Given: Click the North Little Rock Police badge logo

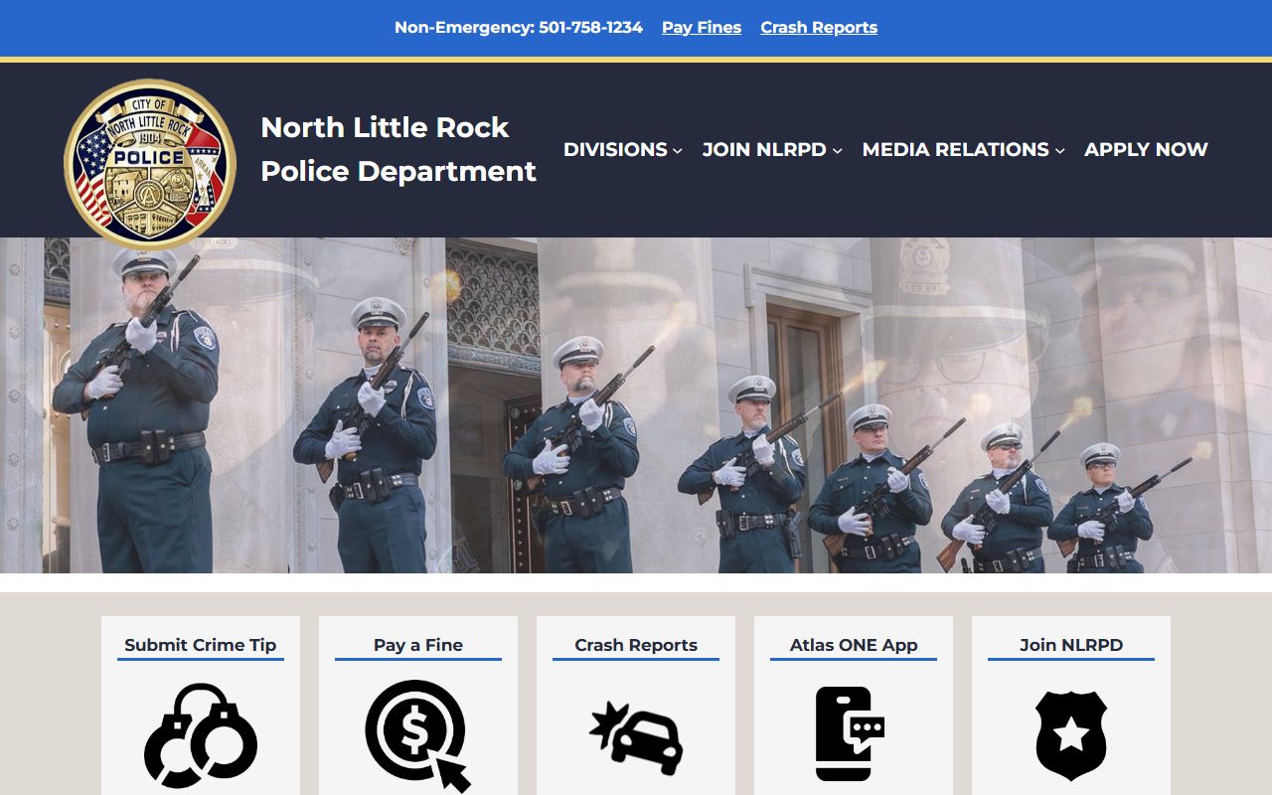Looking at the screenshot, I should [150, 164].
